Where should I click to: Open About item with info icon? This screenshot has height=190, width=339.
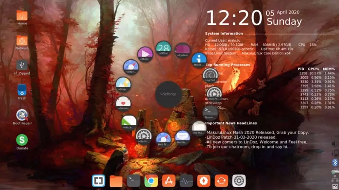click(x=199, y=60)
